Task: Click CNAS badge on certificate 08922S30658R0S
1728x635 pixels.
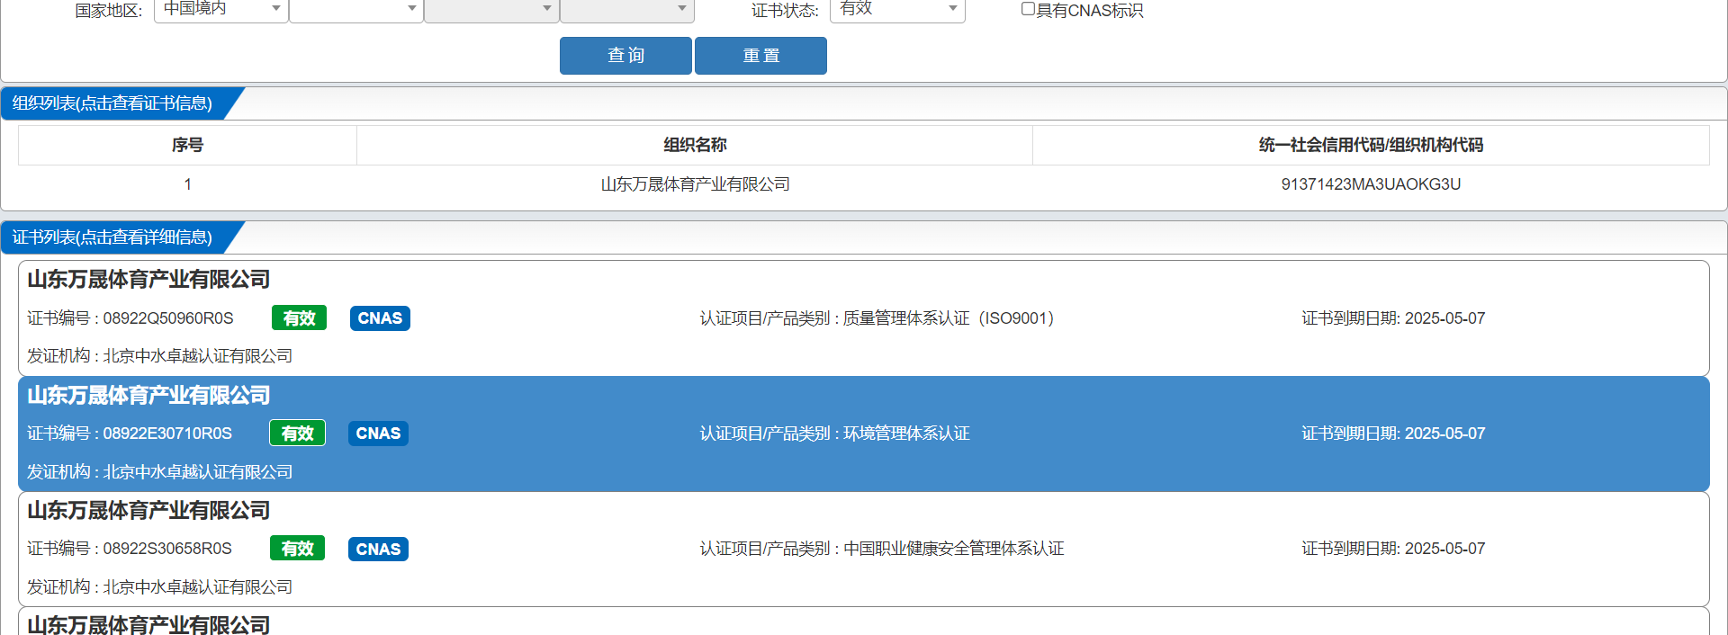Action: coord(378,549)
